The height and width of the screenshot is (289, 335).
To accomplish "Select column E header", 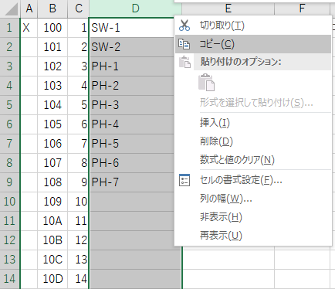I will [x=228, y=8].
